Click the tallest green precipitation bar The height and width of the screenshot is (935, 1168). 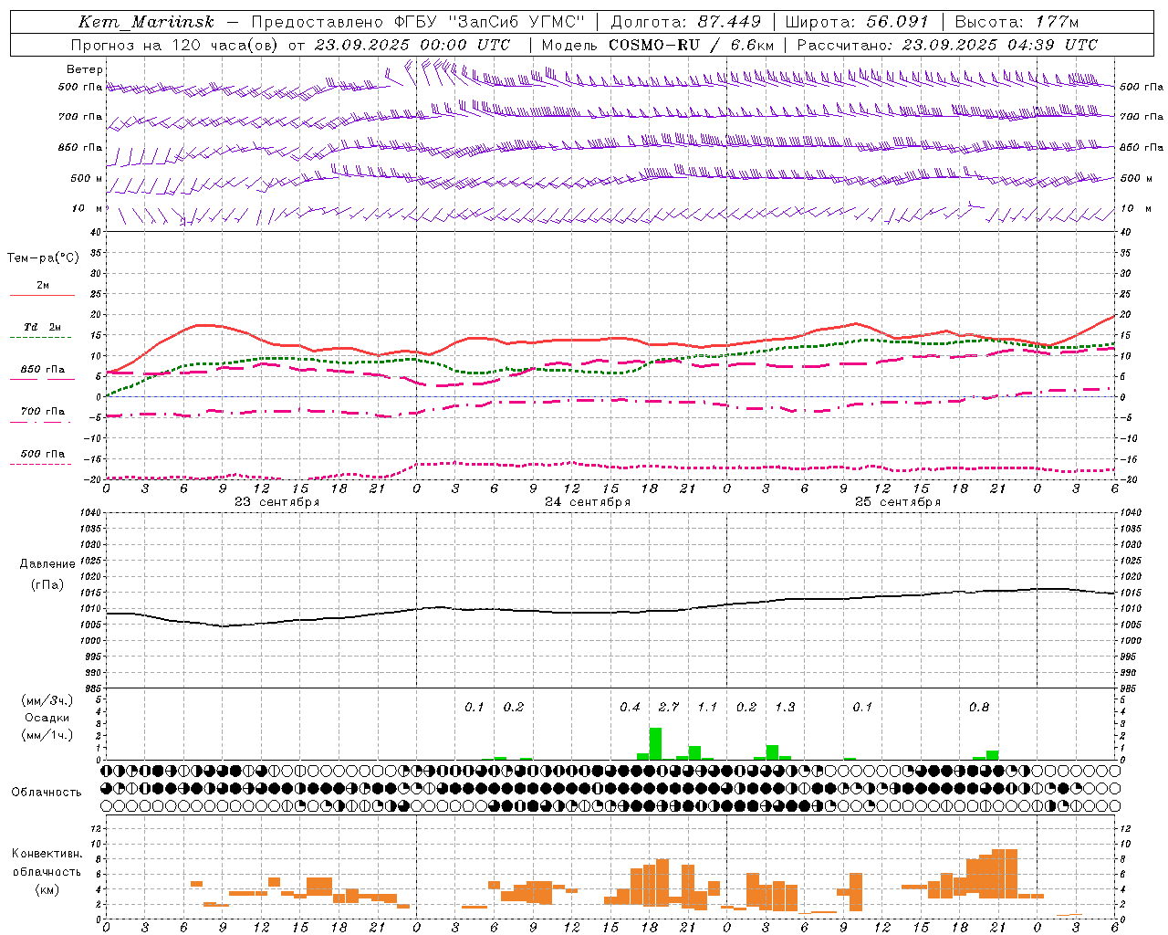pyautogui.click(x=655, y=743)
